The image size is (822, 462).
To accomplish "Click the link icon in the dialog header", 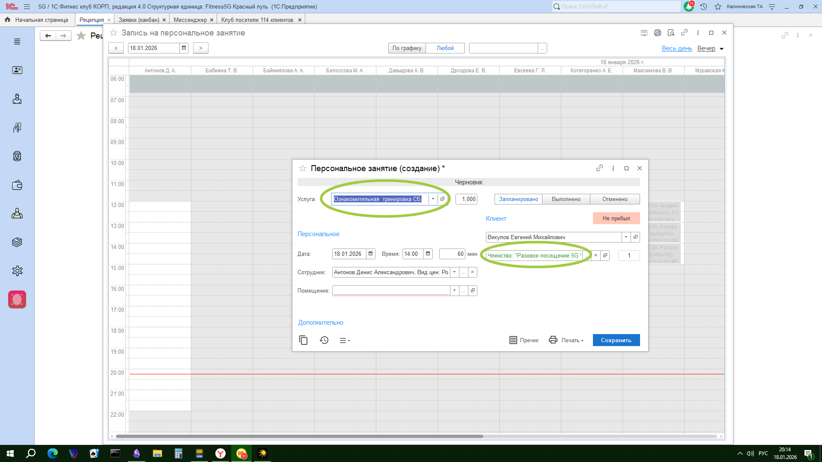I will [599, 168].
